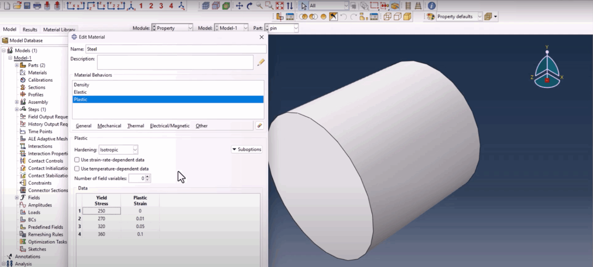This screenshot has height=267, width=593.
Task: Auto-fit the view to the viewport
Action: pos(279,5)
